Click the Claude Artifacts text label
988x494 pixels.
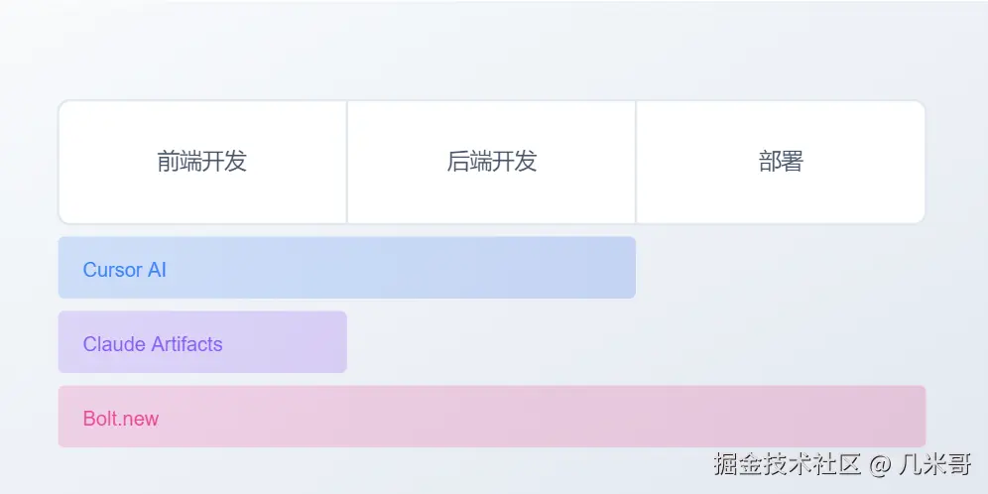click(x=153, y=344)
